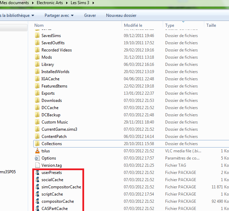Viewport: 229px width, 211px height.
Task: Click the IGACache date 04/06/2011 22:48
Action: tap(139, 79)
